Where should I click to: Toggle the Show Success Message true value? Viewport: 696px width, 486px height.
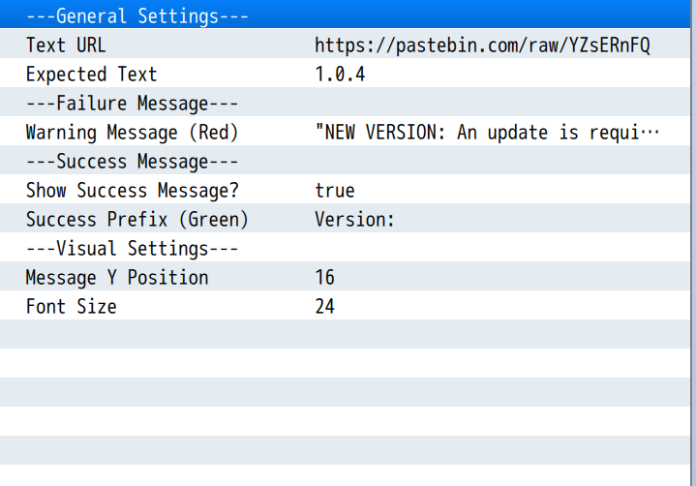[335, 191]
